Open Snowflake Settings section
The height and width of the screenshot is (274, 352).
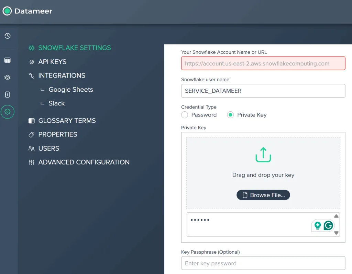(75, 48)
